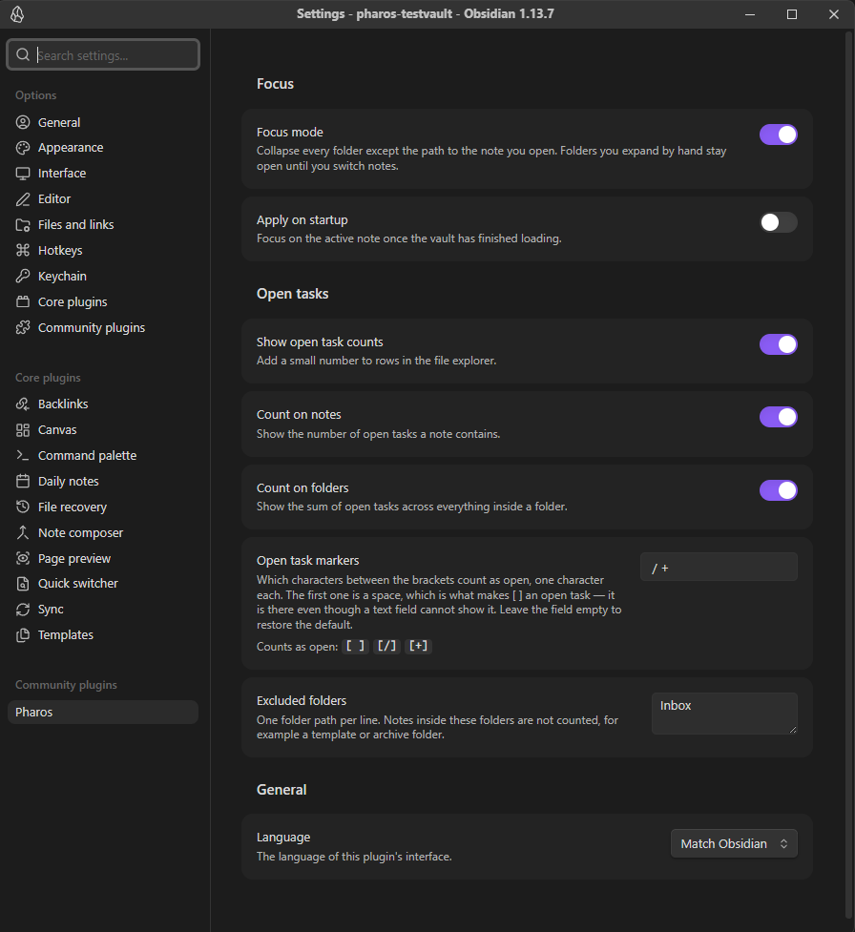Open Canvas plugin settings
This screenshot has height=932, width=855.
coord(103,429)
